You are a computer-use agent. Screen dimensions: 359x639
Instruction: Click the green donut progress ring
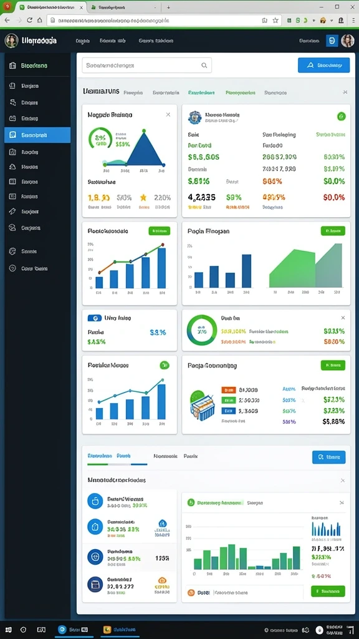(x=202, y=329)
